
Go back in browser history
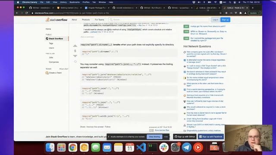click(x=17, y=13)
